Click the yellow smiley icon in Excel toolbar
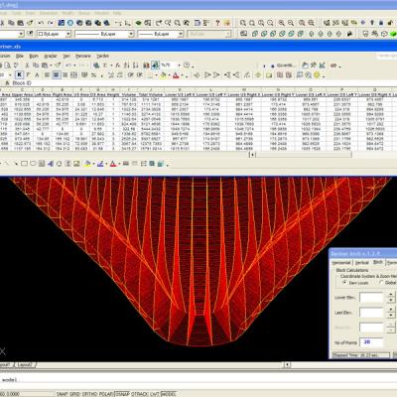The image size is (397, 397). (x=317, y=75)
